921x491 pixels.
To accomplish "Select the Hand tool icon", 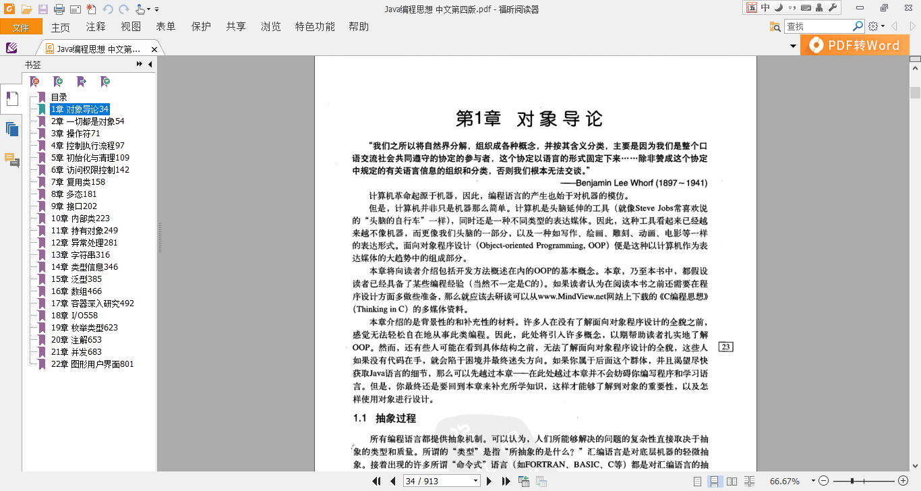I will [140, 9].
